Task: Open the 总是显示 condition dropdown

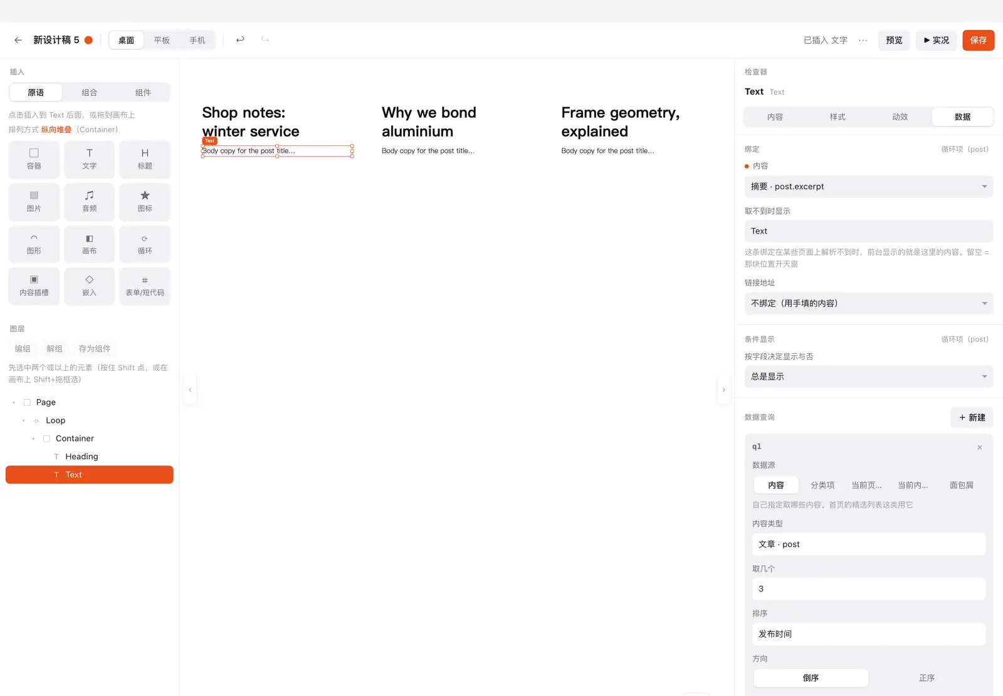Action: point(868,377)
